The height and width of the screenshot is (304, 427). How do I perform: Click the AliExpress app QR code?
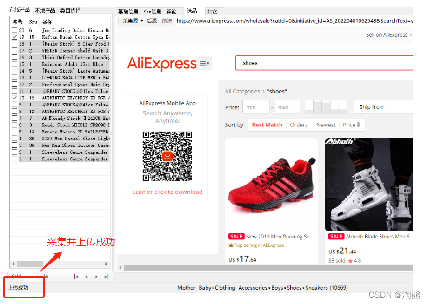167,156
